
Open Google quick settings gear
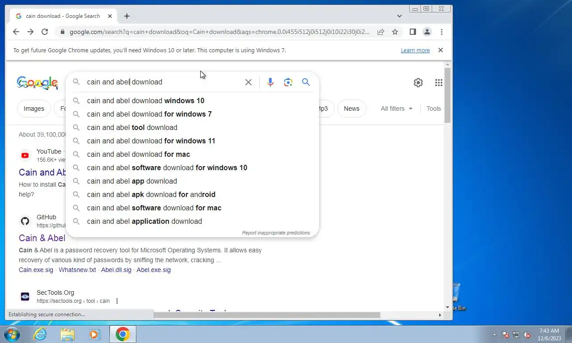click(418, 83)
